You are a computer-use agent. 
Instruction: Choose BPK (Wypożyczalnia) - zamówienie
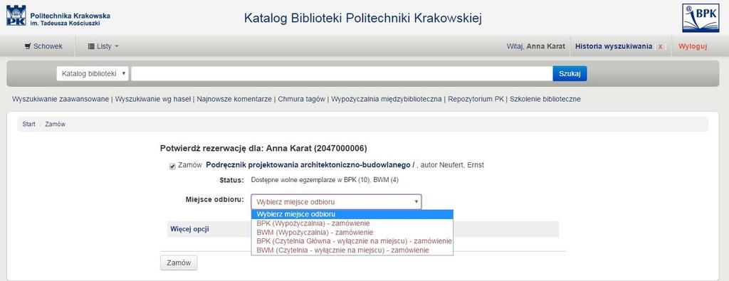coord(352,223)
